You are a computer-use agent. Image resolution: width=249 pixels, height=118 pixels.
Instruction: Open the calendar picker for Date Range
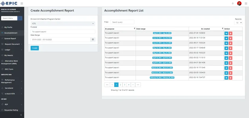93,40
